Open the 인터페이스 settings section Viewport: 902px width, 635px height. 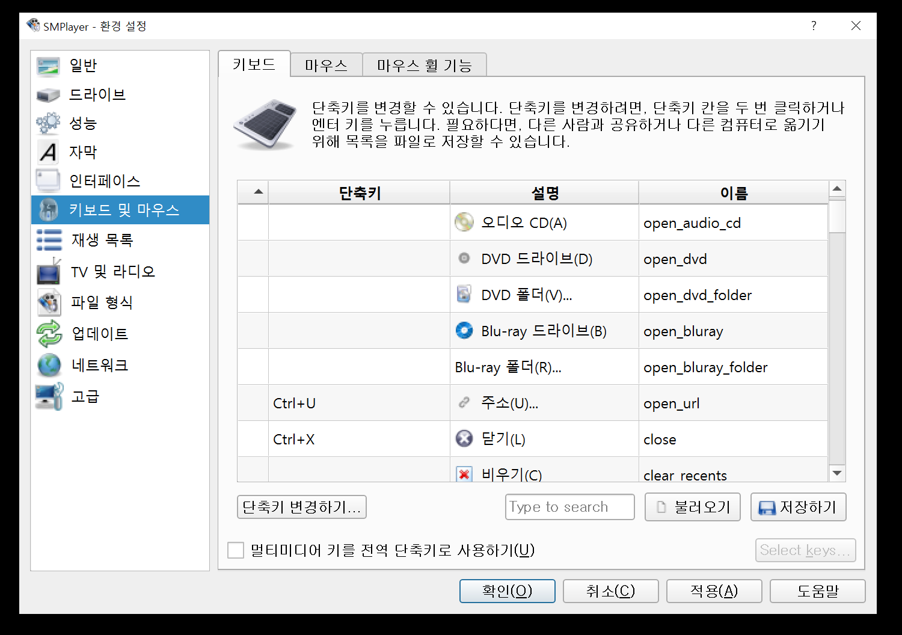pos(104,180)
